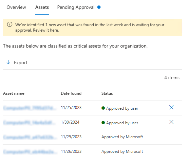Select the date text 11/26/2023

pos(71,151)
